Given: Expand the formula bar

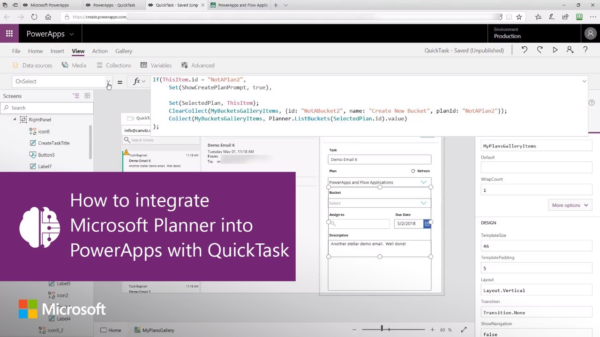Looking at the screenshot, I should [584, 81].
